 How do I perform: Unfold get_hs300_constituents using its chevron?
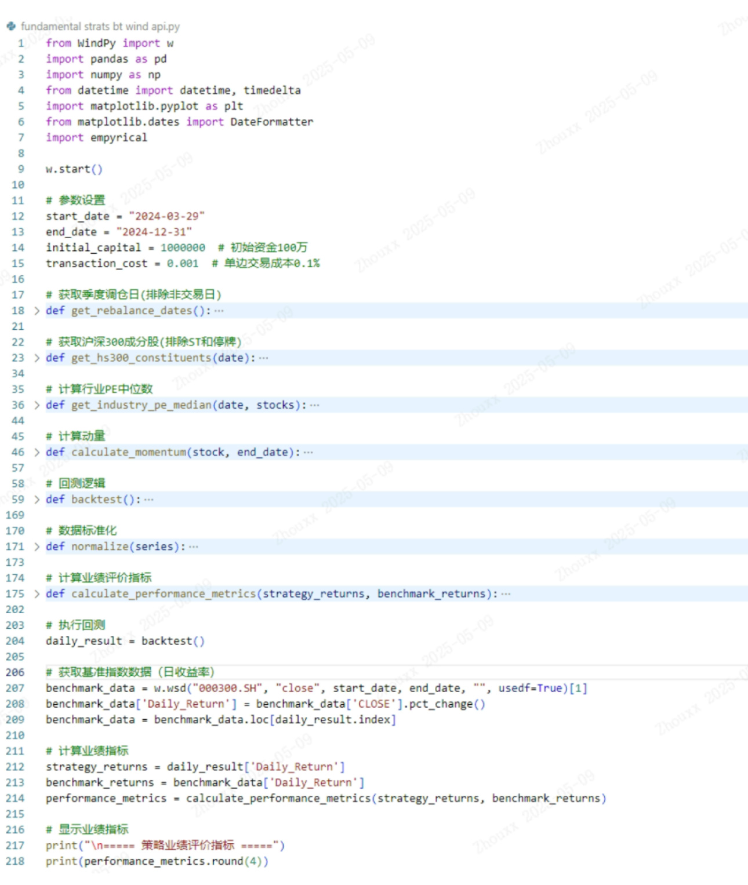pos(37,358)
